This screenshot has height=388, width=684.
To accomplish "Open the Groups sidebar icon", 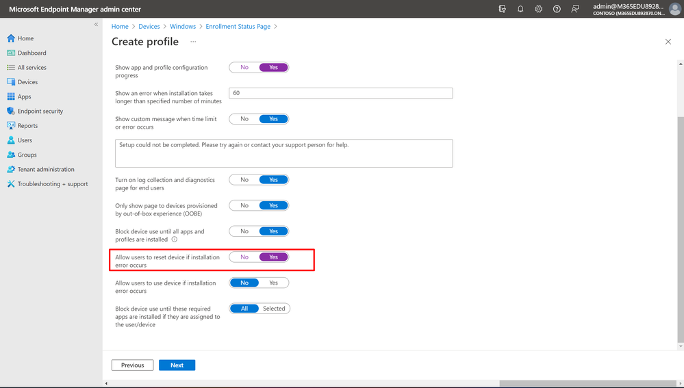I will [11, 155].
